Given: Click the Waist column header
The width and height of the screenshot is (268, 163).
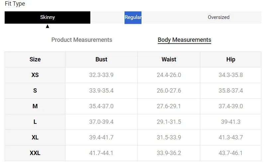Looking at the screenshot, I should [169, 59].
